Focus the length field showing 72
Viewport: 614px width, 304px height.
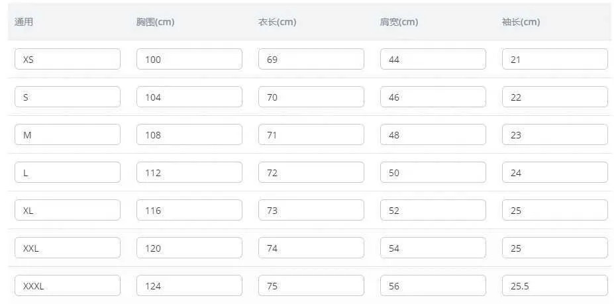pos(311,172)
